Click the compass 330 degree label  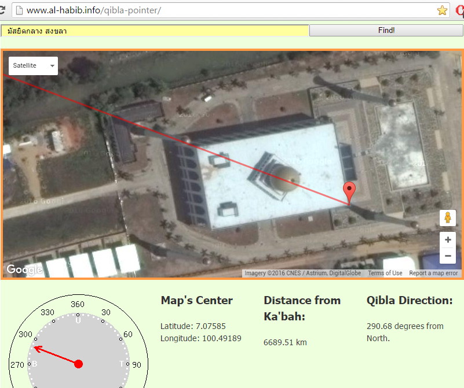coord(48,312)
